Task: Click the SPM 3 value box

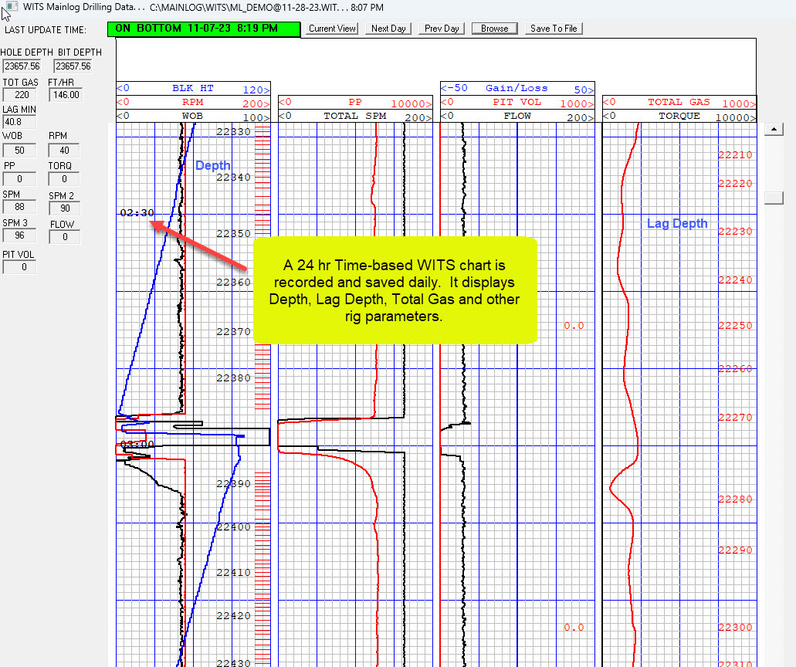Action: 19,236
